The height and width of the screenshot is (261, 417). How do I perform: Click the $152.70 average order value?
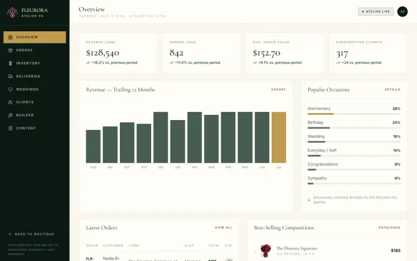(x=266, y=53)
